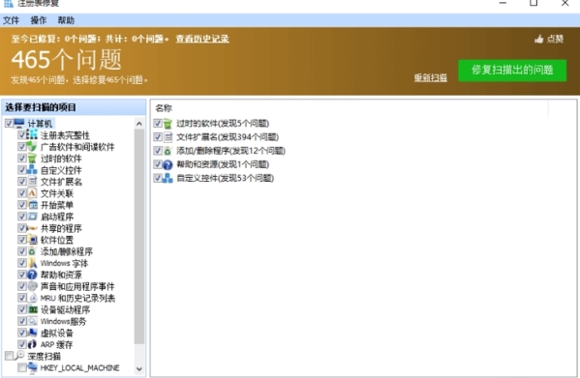The height and width of the screenshot is (378, 580).
Task: Enable the HKEY_LOCAL_MACHINE checkbox
Action: click(22, 367)
